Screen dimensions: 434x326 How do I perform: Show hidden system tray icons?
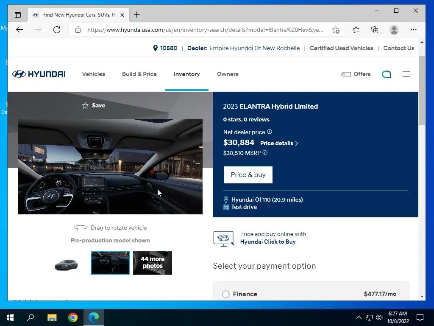pos(359,318)
